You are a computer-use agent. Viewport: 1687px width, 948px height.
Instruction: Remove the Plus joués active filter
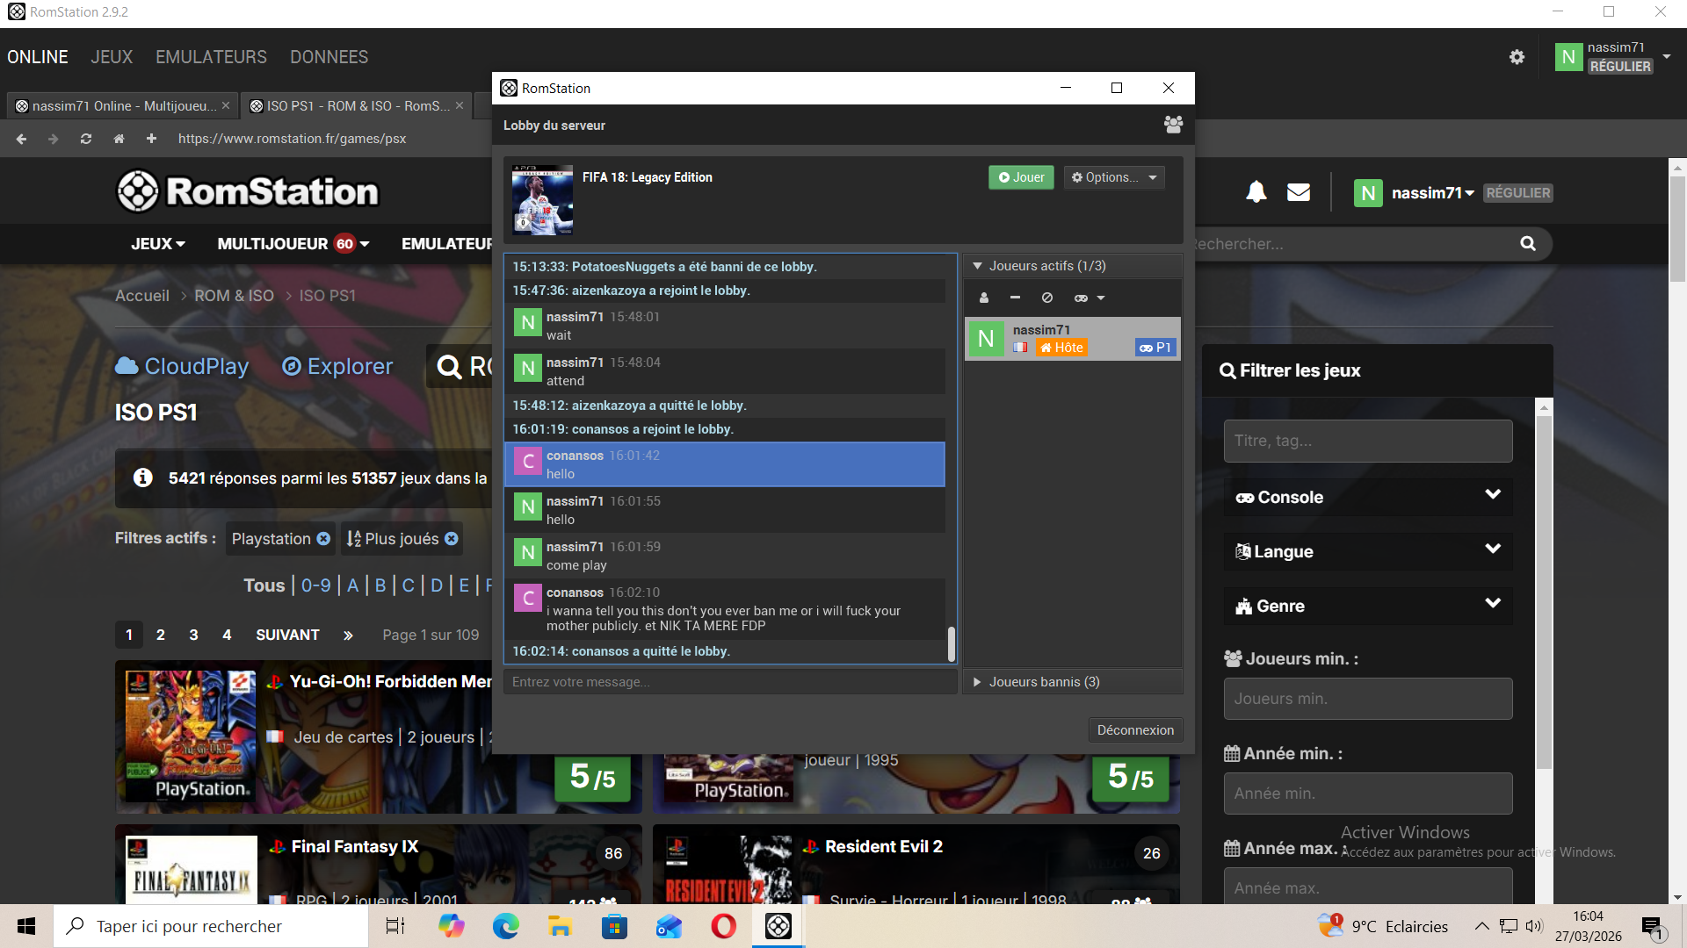pos(452,539)
